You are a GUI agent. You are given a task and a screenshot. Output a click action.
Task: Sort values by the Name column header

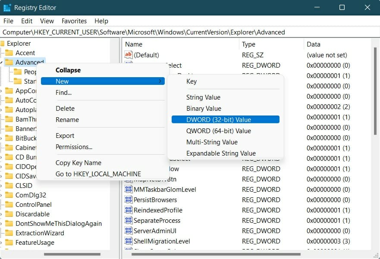click(x=181, y=44)
